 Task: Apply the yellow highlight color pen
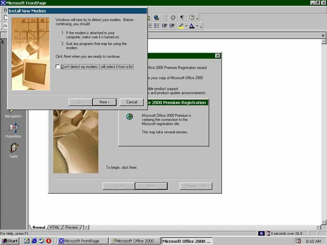click(181, 26)
